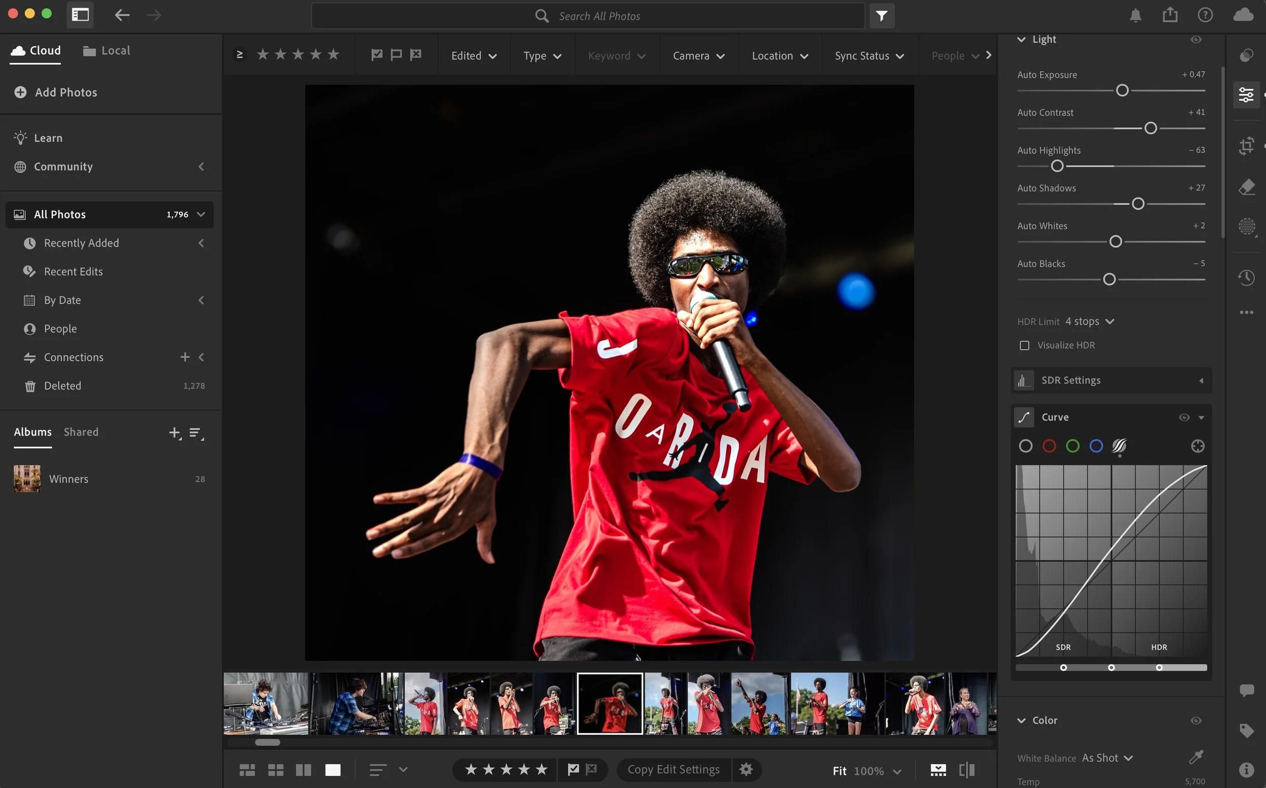Enable the Visualize HDR checkbox

click(1024, 345)
